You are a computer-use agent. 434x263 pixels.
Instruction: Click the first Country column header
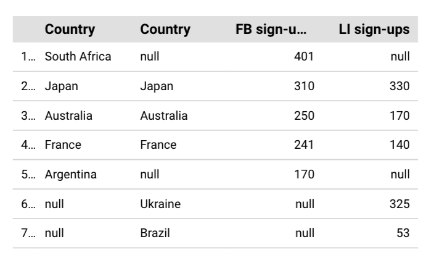pyautogui.click(x=70, y=30)
